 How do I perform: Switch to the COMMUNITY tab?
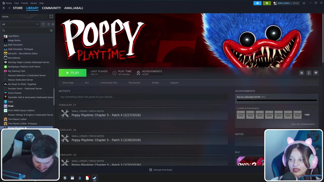point(51,8)
